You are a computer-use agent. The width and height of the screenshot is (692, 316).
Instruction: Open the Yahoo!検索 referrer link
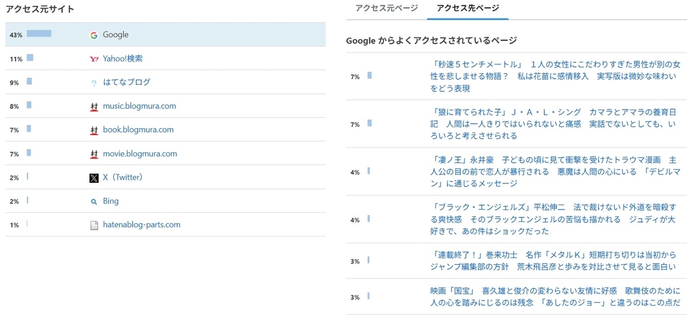(123, 58)
